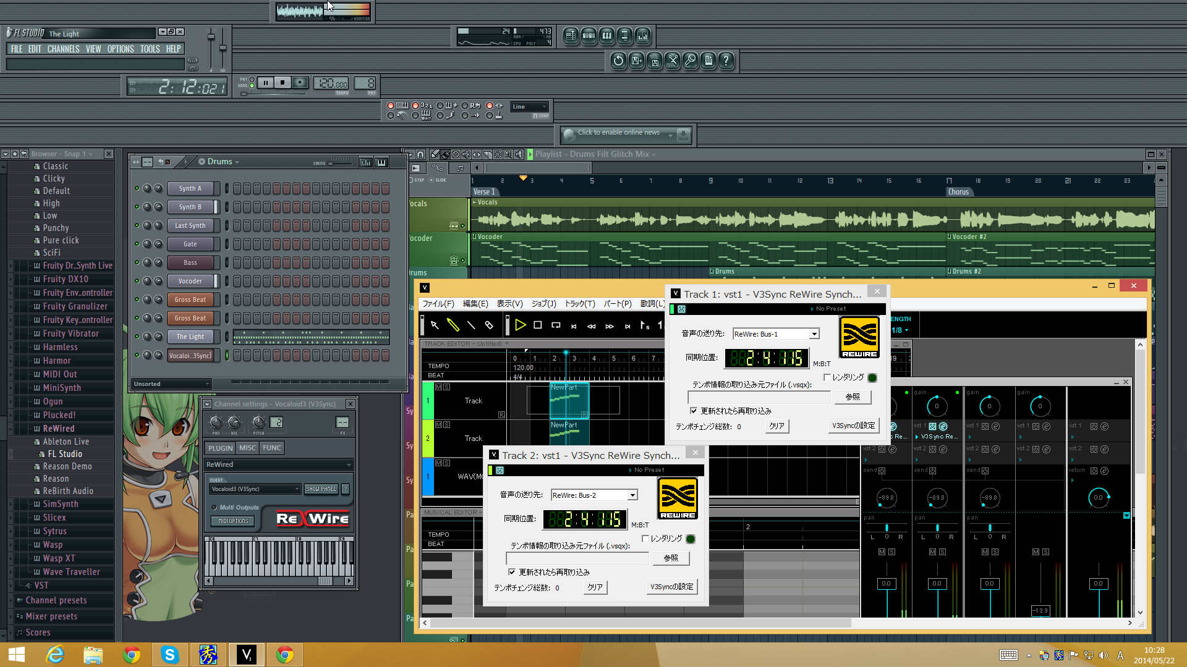Check the レンダリング box in Track 2 window
This screenshot has height=667, width=1187.
(645, 539)
